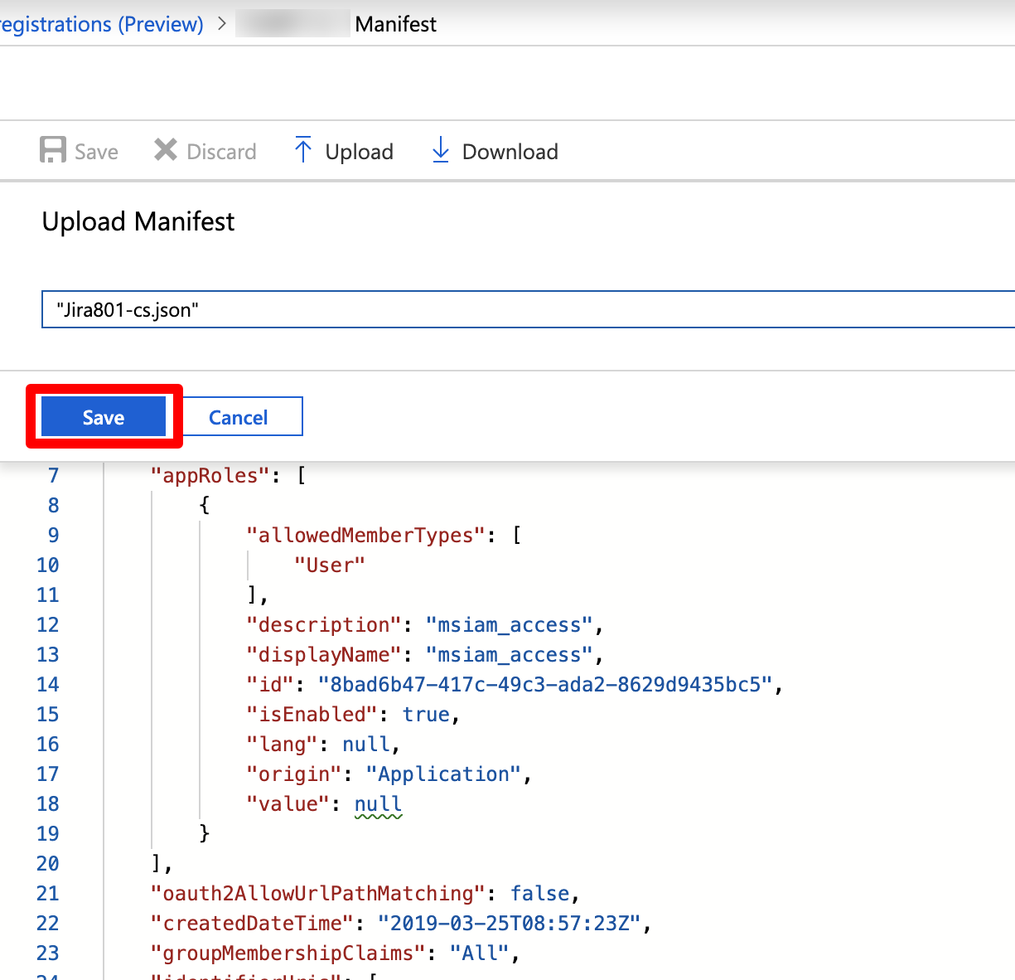This screenshot has width=1015, height=980.
Task: Click the blue Save button
Action: pos(104,416)
